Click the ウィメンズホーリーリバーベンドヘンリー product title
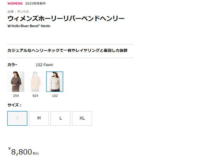 [66, 18]
